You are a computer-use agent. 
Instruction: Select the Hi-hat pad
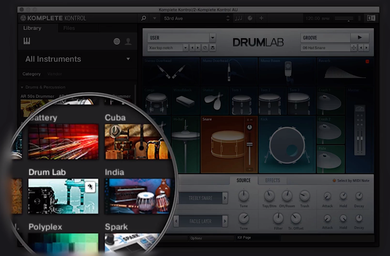(x=185, y=145)
